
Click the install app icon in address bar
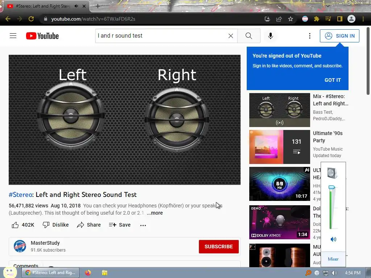tap(267, 19)
